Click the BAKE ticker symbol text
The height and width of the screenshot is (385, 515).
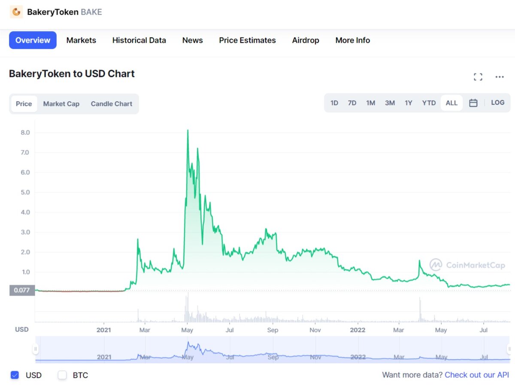coord(91,12)
